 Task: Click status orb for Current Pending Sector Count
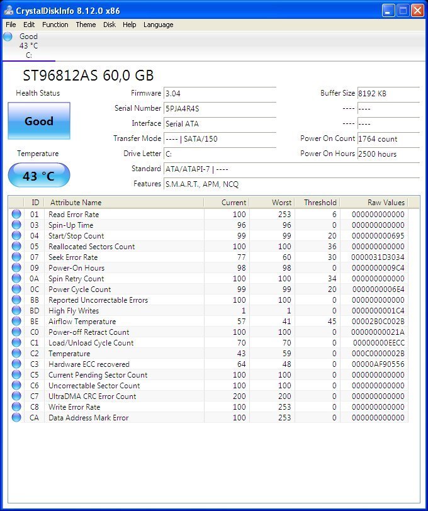pos(16,375)
